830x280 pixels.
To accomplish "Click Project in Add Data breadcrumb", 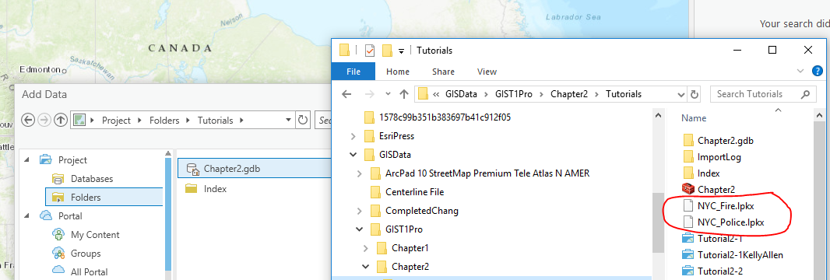I will [x=116, y=121].
